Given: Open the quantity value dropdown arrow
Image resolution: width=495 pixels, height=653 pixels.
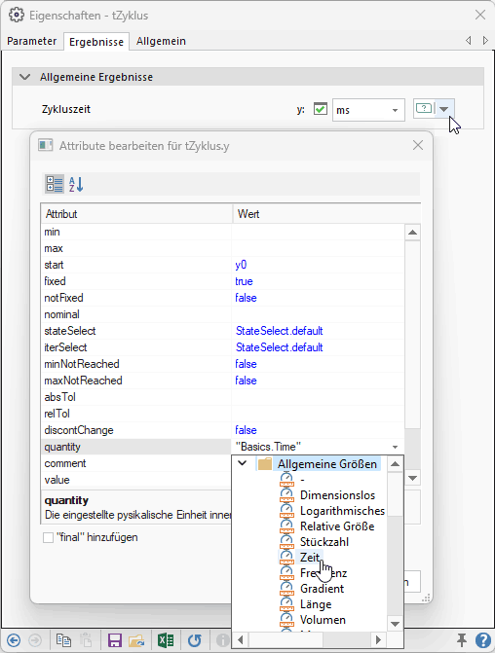Looking at the screenshot, I should tap(395, 447).
